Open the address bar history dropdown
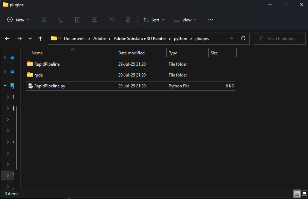 click(232, 38)
